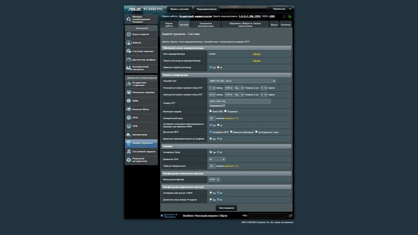
Task: Click the NTP server pool.ntp.org field
Action: (240, 101)
